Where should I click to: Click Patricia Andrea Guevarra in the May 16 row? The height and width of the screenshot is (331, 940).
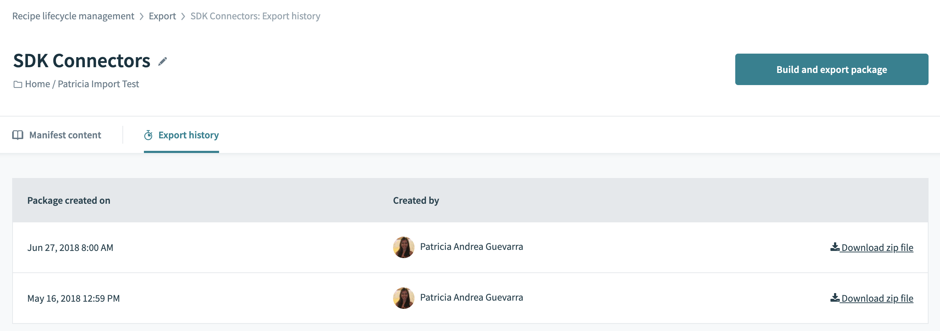point(471,297)
